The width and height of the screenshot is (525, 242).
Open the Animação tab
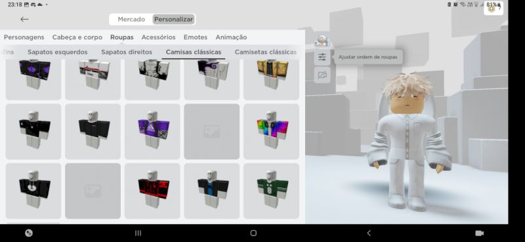coord(232,37)
